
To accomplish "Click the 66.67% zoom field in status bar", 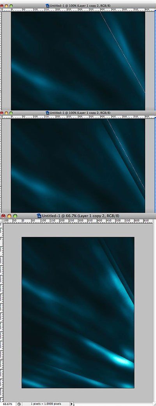I will click(x=8, y=404).
